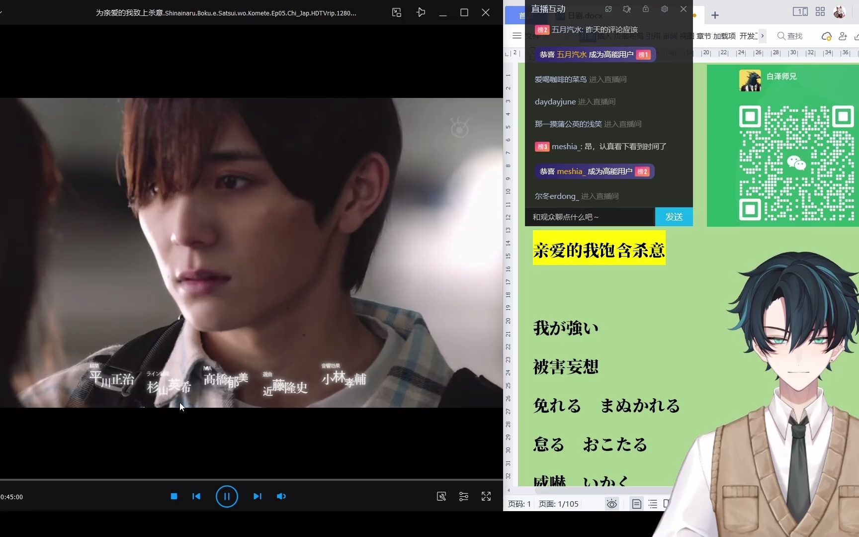This screenshot has height=537, width=859.
Task: Click the line 我が強い in the document
Action: pyautogui.click(x=566, y=328)
